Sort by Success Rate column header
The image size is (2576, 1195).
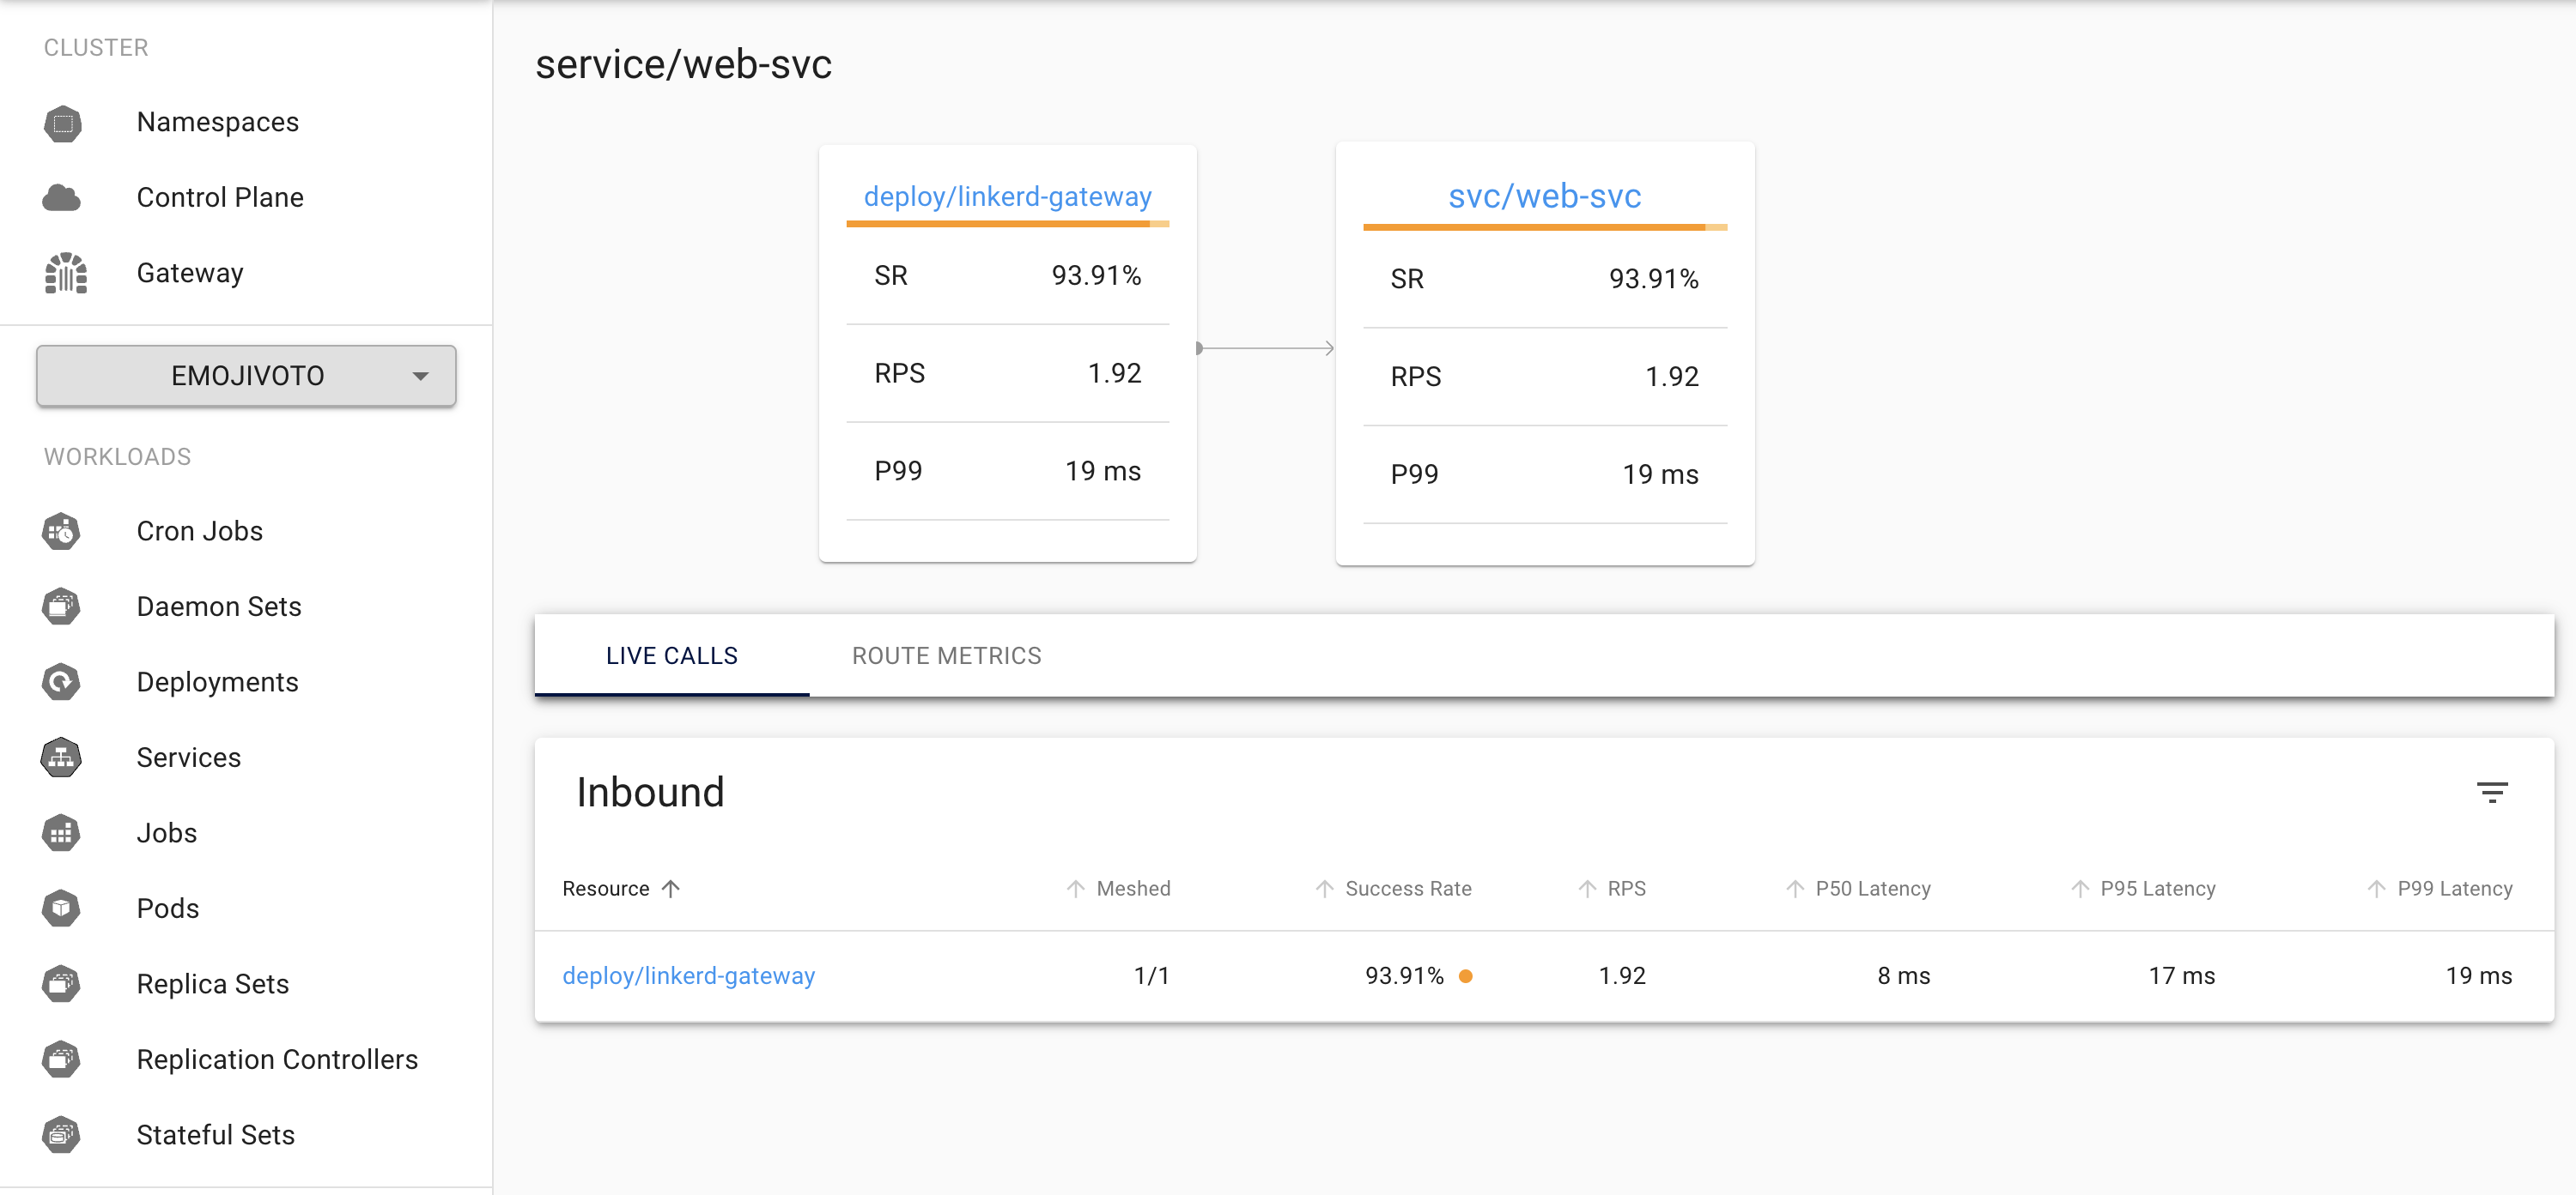tap(1393, 888)
